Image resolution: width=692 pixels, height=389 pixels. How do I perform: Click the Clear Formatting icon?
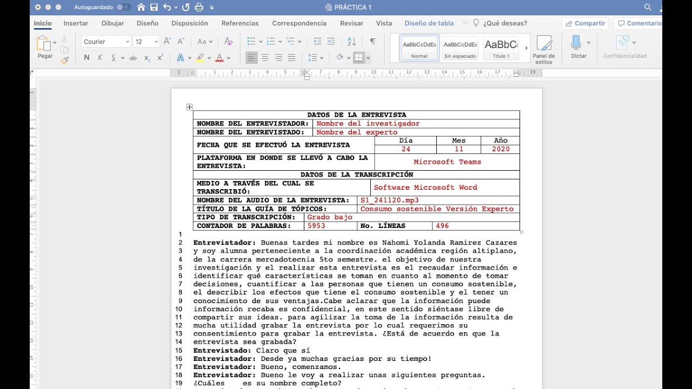pyautogui.click(x=228, y=42)
